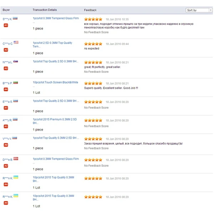214x214 pixels.
Task: Click the flag icon next to N***a L.
Action: (15, 61)
